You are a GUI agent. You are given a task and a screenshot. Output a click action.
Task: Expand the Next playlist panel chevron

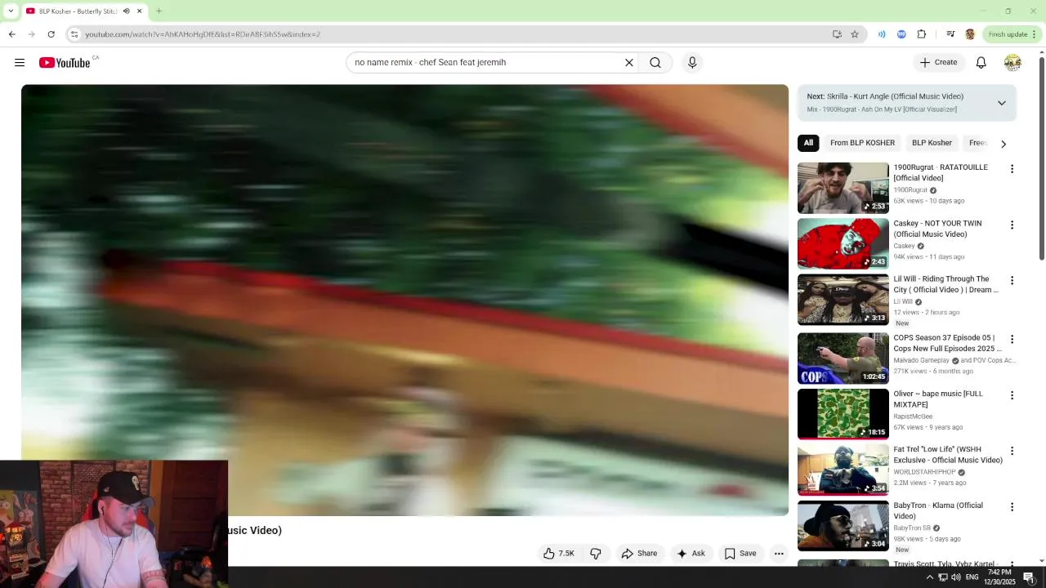point(1002,103)
